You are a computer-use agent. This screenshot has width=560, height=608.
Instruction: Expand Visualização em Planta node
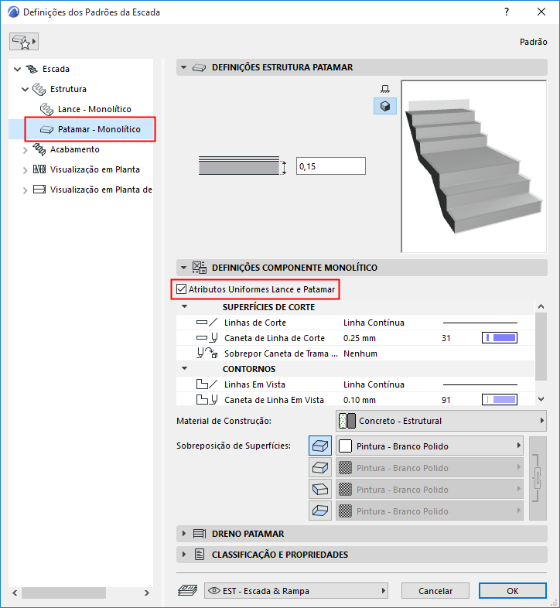coord(26,170)
